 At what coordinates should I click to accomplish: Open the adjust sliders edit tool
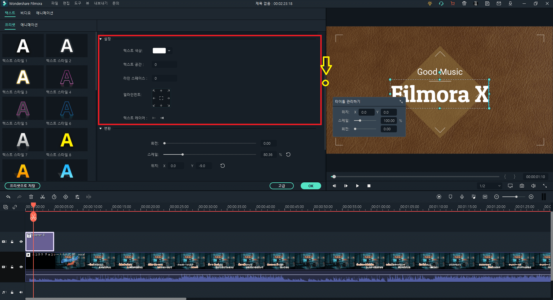[x=77, y=197]
